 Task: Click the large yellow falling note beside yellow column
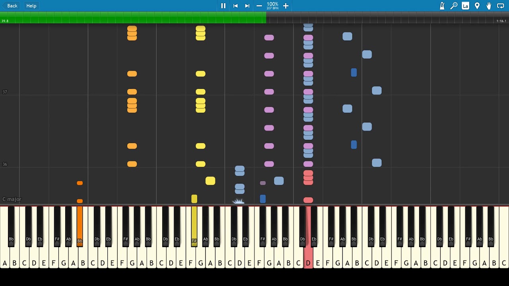[x=210, y=181]
